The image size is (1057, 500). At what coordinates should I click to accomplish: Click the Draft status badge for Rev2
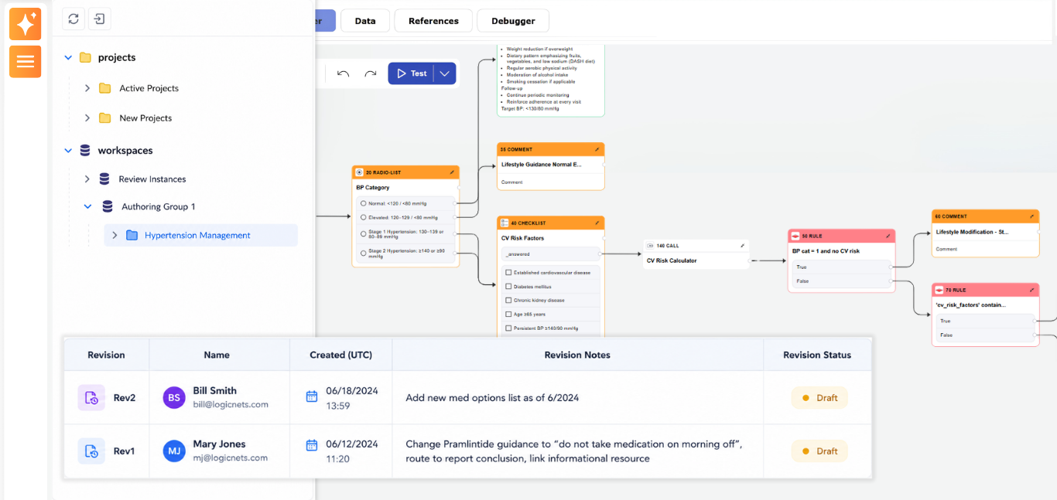pyautogui.click(x=819, y=398)
